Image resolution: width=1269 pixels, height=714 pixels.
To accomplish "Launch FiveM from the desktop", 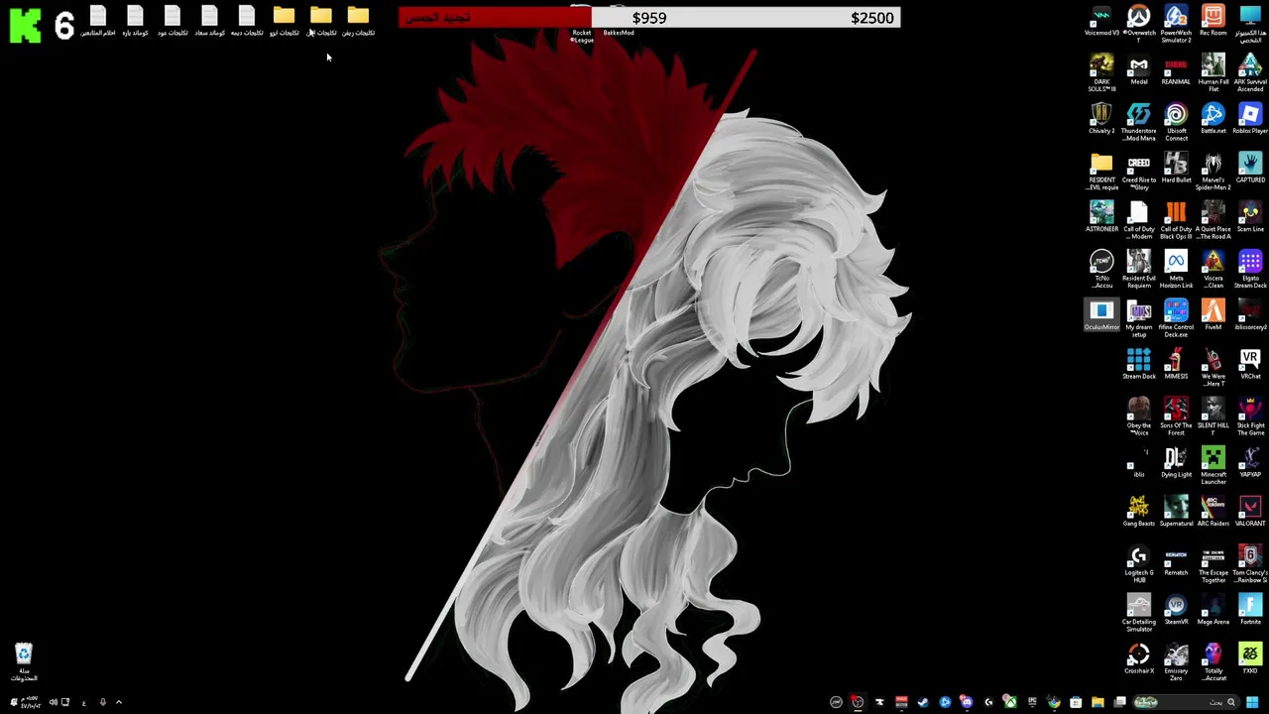I will [1212, 315].
